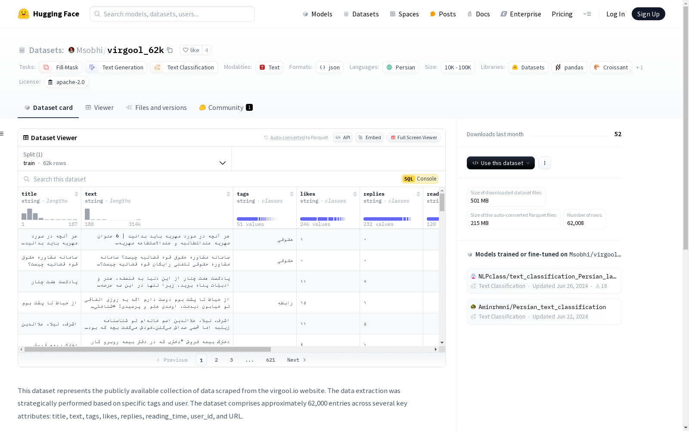Open the Models page
The height and width of the screenshot is (431, 689).
tap(317, 14)
